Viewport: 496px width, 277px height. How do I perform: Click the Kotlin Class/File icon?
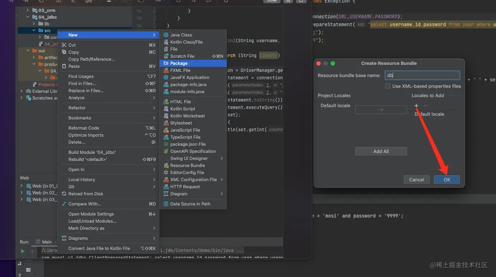click(x=166, y=42)
